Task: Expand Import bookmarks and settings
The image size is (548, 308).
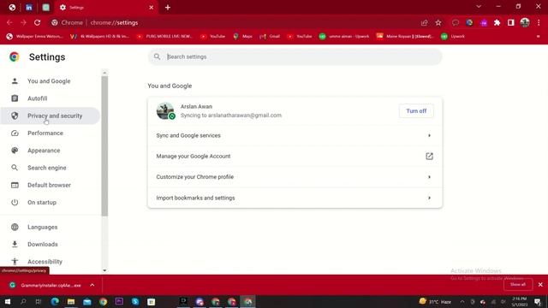Action: 295,198
